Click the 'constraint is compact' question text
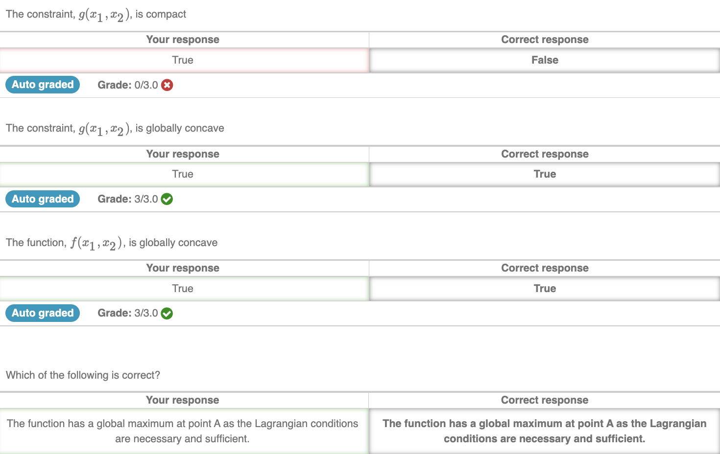The image size is (720, 454). [96, 15]
